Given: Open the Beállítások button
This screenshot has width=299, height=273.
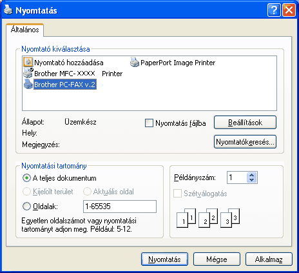Looking at the screenshot, I should [x=245, y=123].
